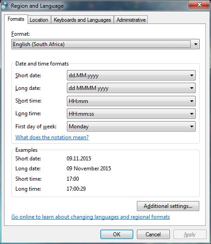This screenshot has width=211, height=244.
Task: Click the Cancel button
Action: [x=153, y=234]
